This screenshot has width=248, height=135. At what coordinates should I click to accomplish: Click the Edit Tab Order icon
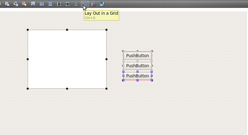click(x=33, y=4)
